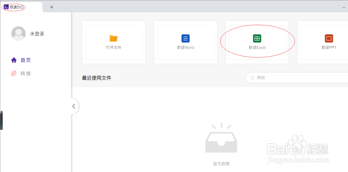The width and height of the screenshot is (348, 172).
Task: Create a new Word document via blue Word icon
Action: click(185, 38)
